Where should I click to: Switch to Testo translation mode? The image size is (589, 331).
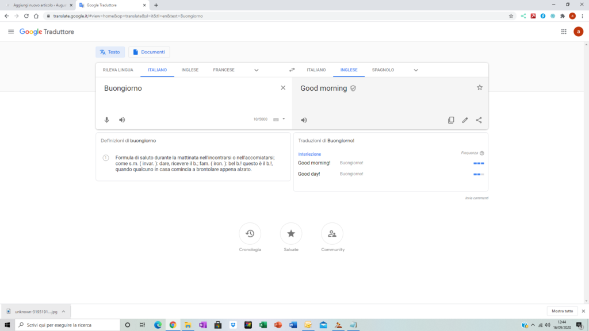point(110,52)
